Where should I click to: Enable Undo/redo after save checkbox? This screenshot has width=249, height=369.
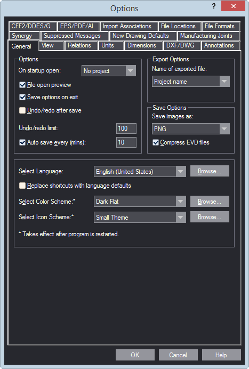(22, 110)
